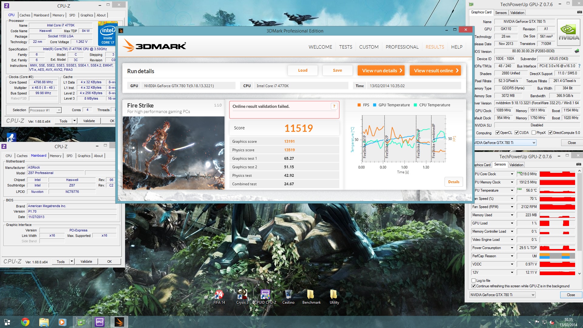Click Validate in the bottom CPU-Z window
The image size is (583, 328).
(x=86, y=261)
